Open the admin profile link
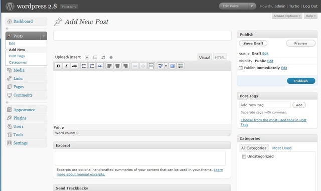The width and height of the screenshot is (321, 191). [x=280, y=6]
